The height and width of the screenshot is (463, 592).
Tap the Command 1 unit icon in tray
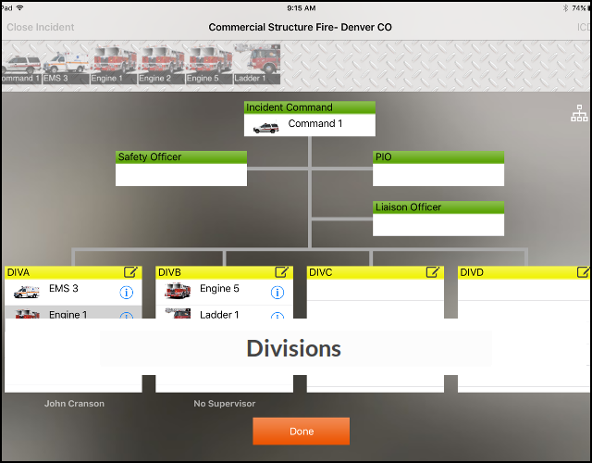tap(18, 65)
